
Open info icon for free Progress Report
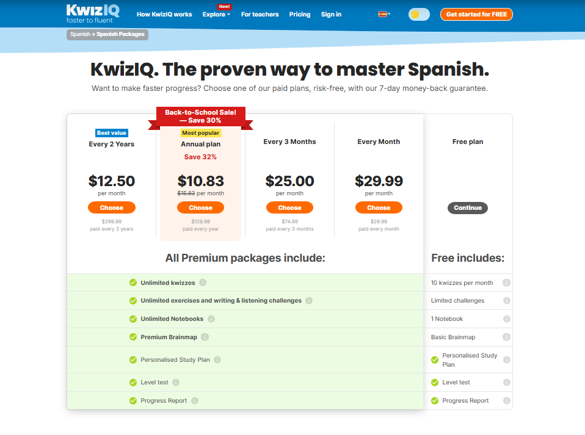506,401
